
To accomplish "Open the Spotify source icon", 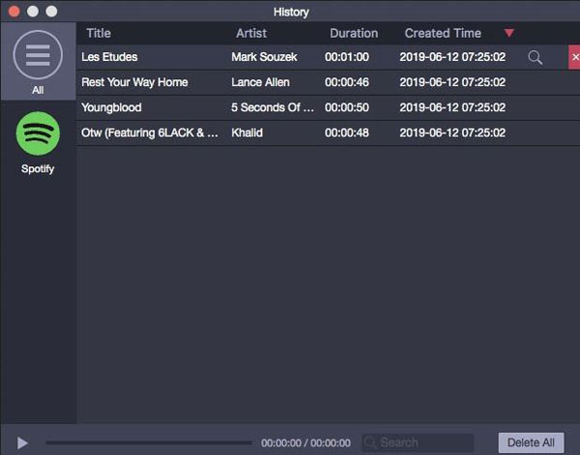I will 38,135.
